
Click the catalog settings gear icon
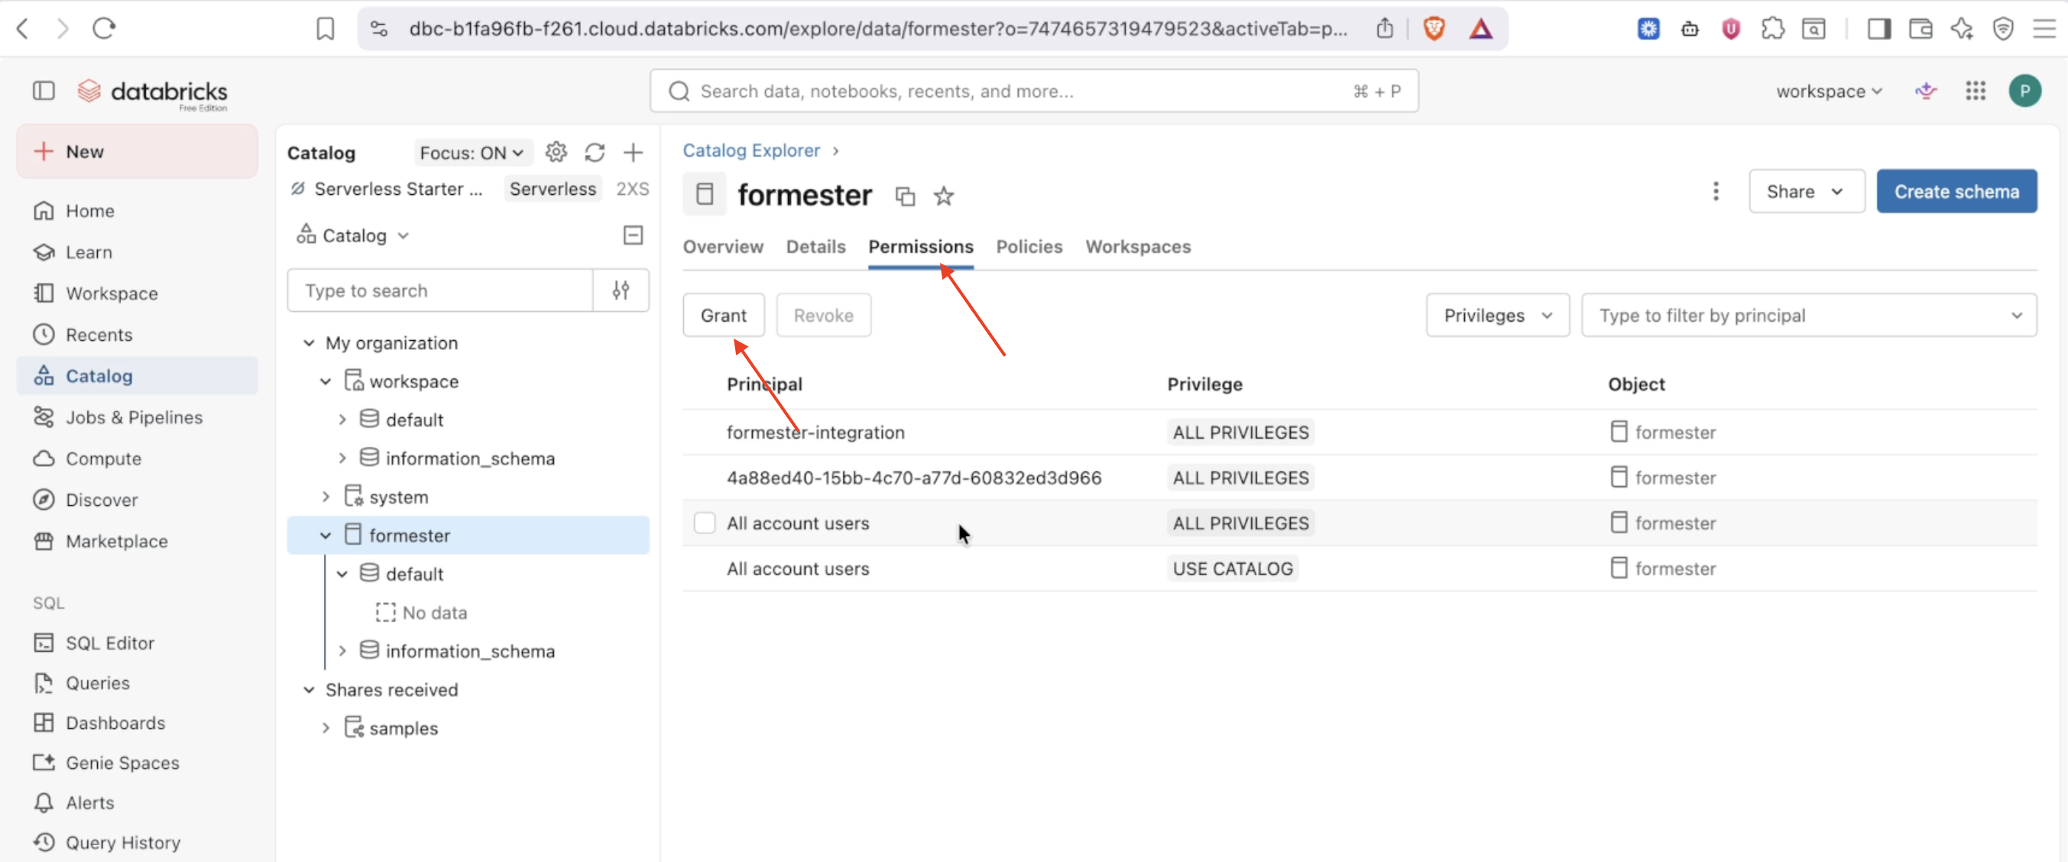tap(556, 153)
